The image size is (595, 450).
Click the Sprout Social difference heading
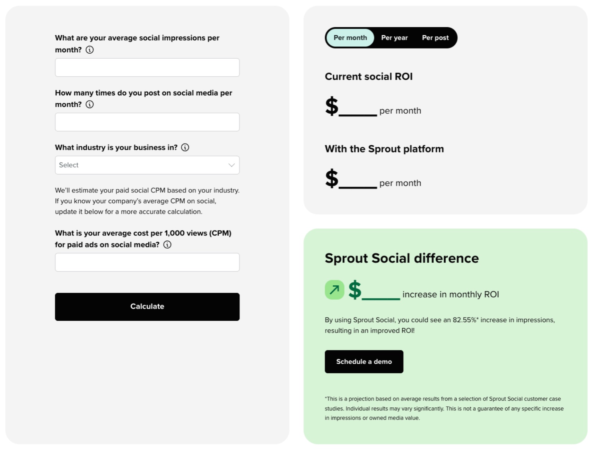pyautogui.click(x=401, y=258)
